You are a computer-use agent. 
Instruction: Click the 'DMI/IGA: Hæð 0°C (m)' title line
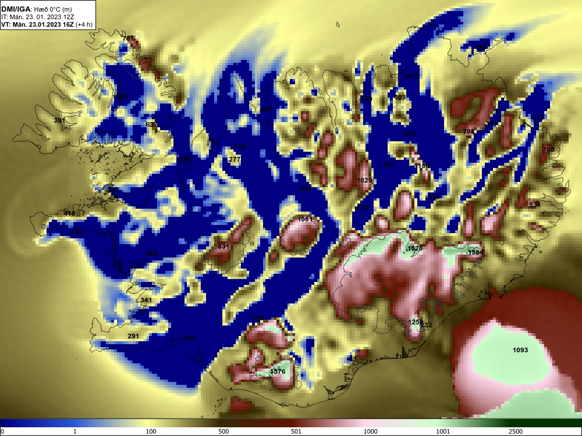[37, 9]
